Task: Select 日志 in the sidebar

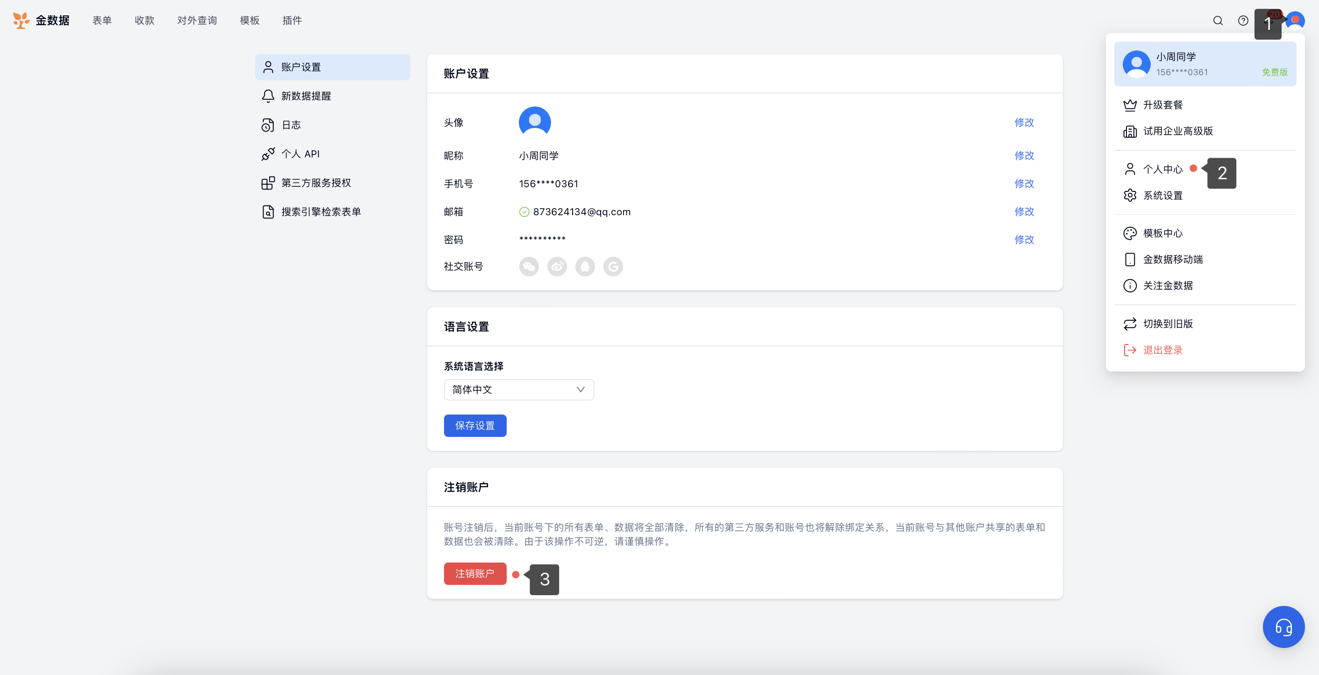Action: click(x=332, y=125)
